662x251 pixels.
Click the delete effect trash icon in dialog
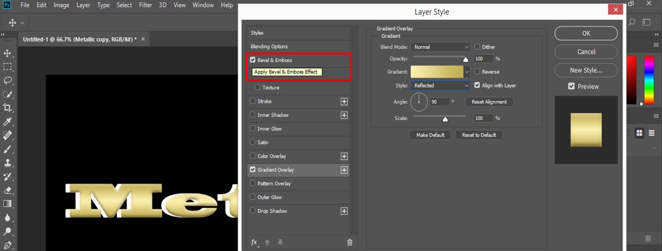pos(350,242)
